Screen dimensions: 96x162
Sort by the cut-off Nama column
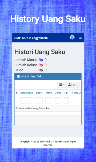pyautogui.click(x=77, y=93)
